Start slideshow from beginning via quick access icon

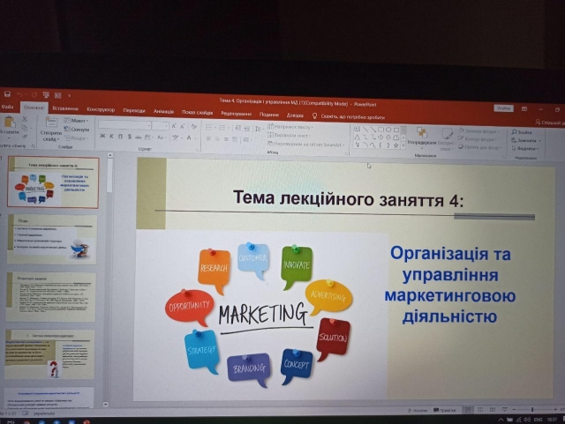pos(46,95)
